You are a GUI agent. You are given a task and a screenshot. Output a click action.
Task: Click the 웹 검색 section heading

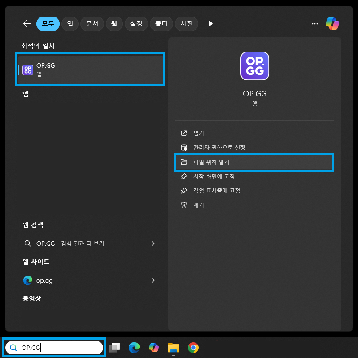point(33,225)
